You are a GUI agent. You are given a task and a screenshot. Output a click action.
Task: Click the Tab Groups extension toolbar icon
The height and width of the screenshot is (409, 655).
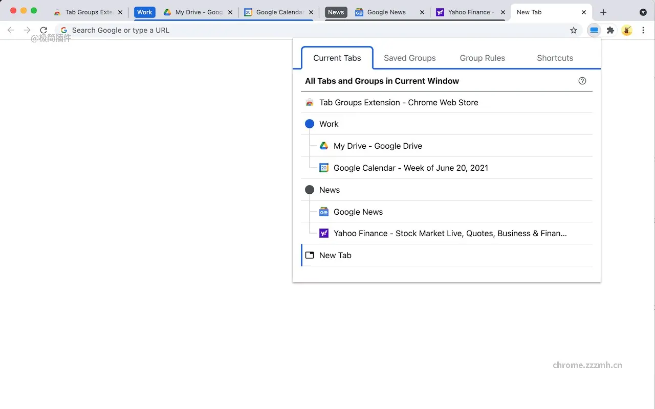click(x=594, y=30)
